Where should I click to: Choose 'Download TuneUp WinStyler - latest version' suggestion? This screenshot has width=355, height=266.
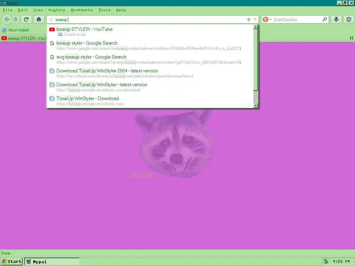(x=150, y=87)
